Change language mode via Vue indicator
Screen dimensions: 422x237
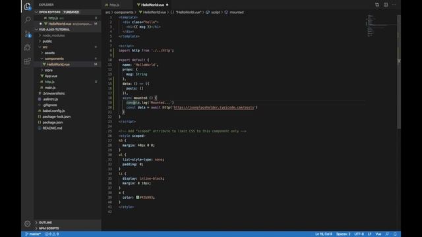(x=378, y=234)
